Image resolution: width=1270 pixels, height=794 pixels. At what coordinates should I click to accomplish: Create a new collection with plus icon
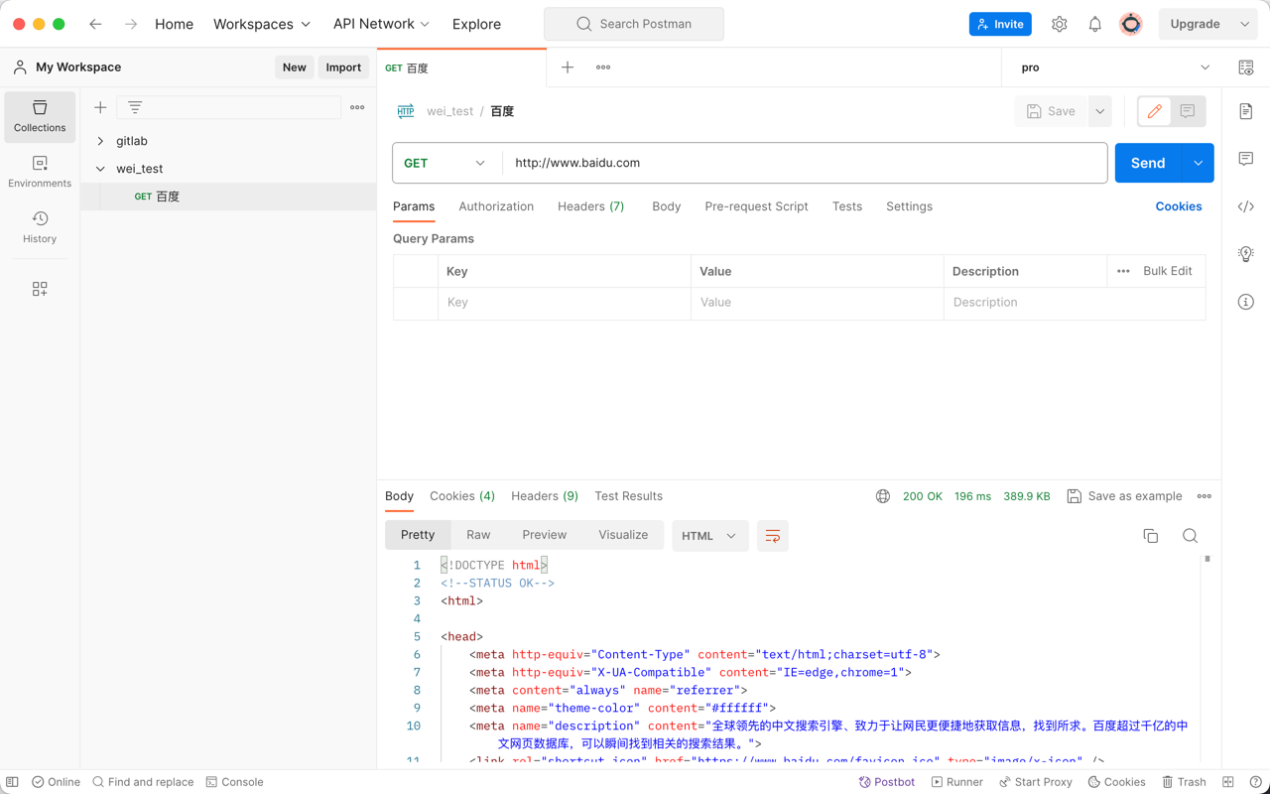coord(100,107)
